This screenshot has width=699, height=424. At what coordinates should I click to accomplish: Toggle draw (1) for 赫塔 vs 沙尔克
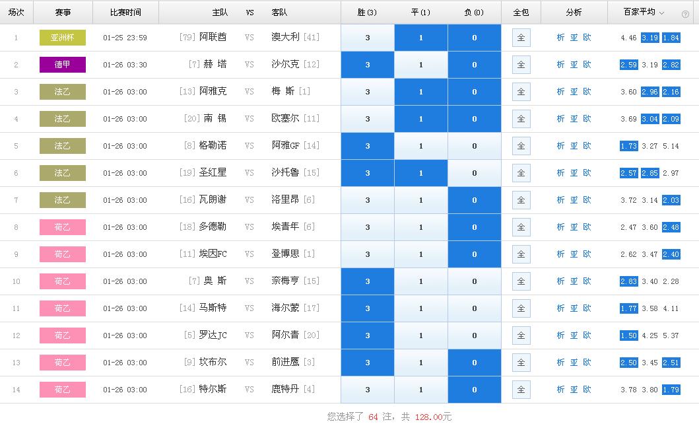(421, 65)
